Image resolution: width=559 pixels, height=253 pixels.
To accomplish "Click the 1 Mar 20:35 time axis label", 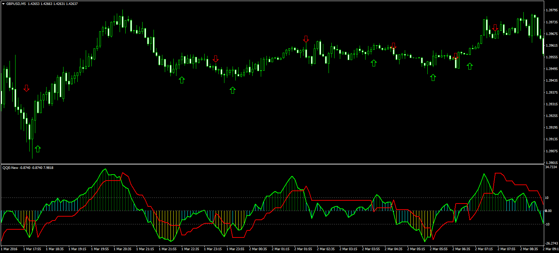I will (x=122, y=249).
